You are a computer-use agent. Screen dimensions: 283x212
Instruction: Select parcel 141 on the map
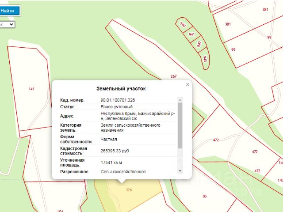coord(31,89)
